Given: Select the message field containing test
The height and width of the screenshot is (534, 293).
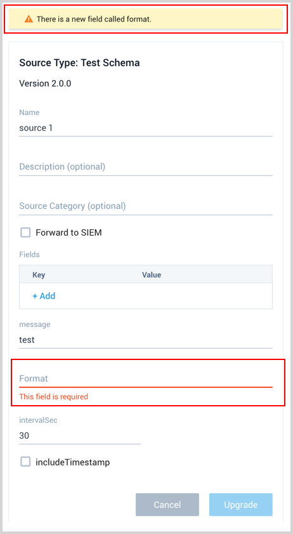Looking at the screenshot, I should 146,340.
